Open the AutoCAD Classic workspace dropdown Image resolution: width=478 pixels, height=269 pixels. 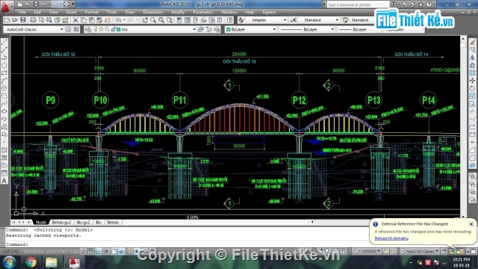pos(34,29)
